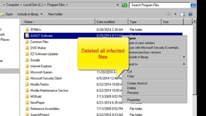
Task: Open the Help question mark icon
Action: coord(190,14)
